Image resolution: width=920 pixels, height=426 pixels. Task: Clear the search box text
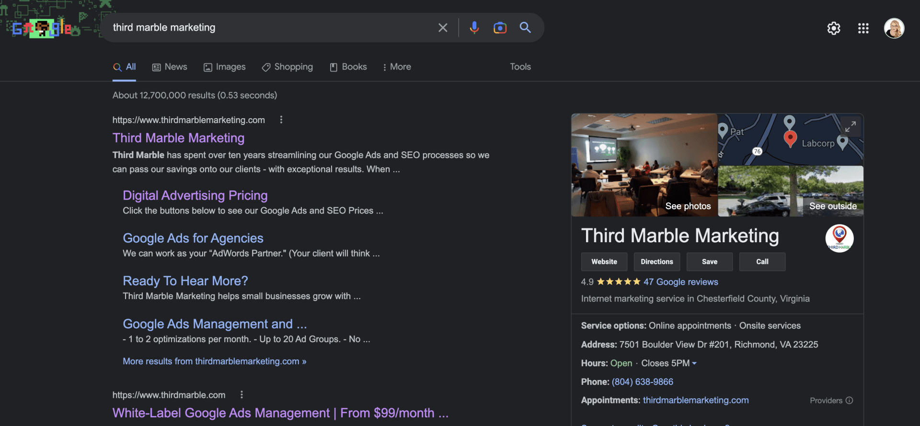coord(443,28)
